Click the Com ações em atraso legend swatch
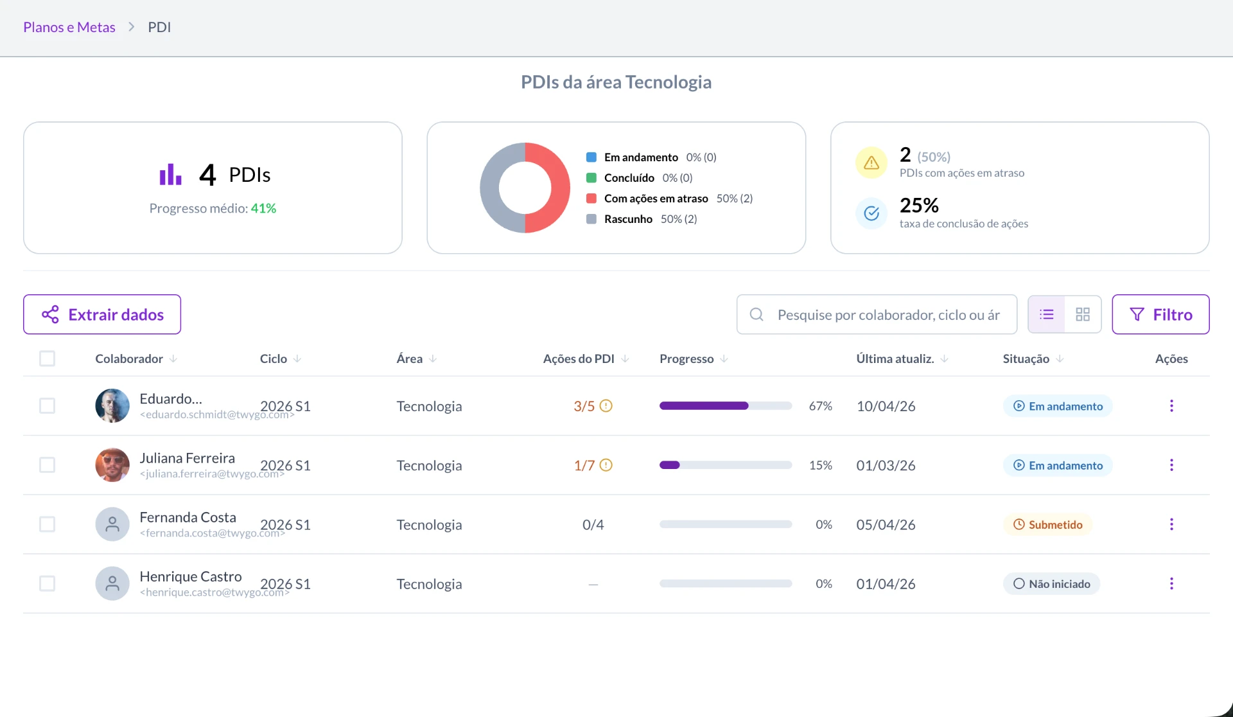Screen dimensions: 1233x717 coord(591,199)
